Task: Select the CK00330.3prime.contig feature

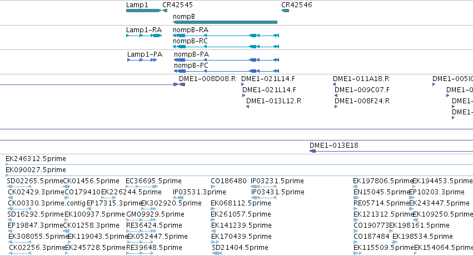Action: click(19, 209)
